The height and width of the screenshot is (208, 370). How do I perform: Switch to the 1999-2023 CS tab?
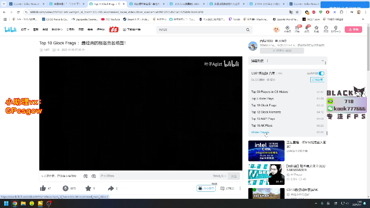coord(267,4)
